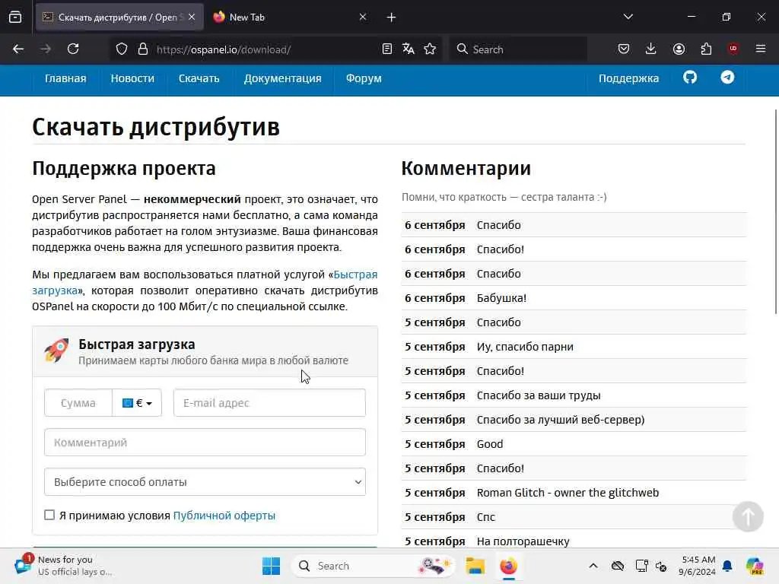Viewport: 779px width, 584px height.
Task: Open the Firefox hamburger application menu
Action: point(761,49)
